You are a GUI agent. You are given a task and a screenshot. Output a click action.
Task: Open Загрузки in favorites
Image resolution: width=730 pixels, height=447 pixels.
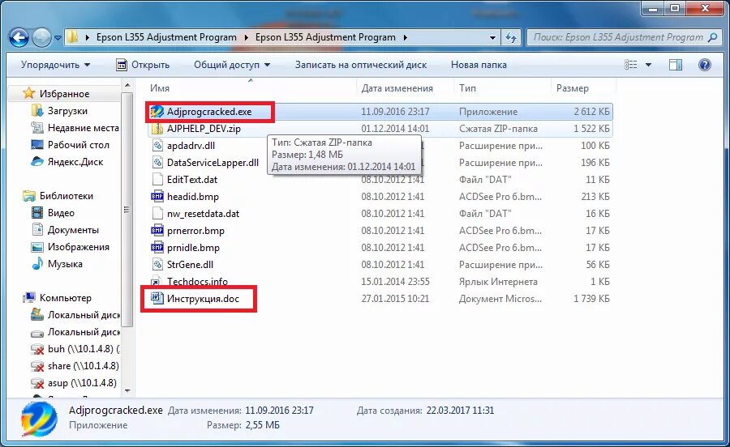coord(67,111)
